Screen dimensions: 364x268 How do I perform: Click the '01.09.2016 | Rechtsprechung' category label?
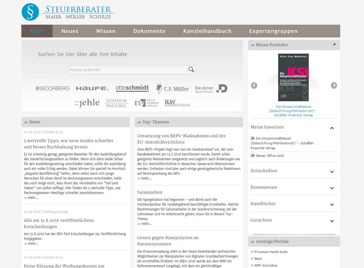[46, 212]
